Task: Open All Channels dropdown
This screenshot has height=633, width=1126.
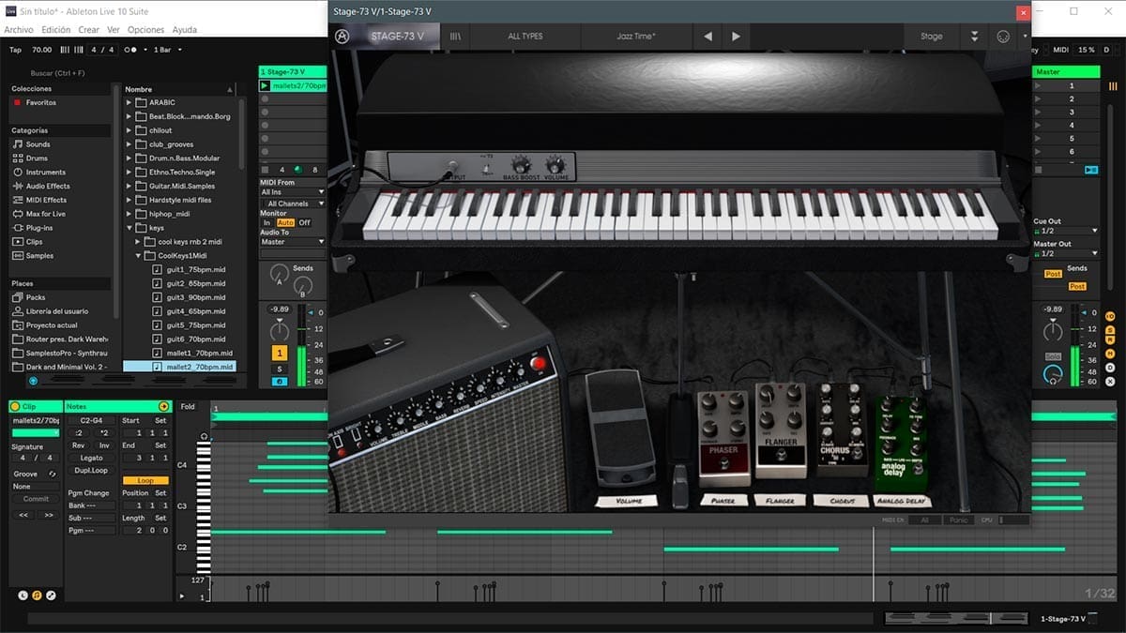Action: [293, 203]
